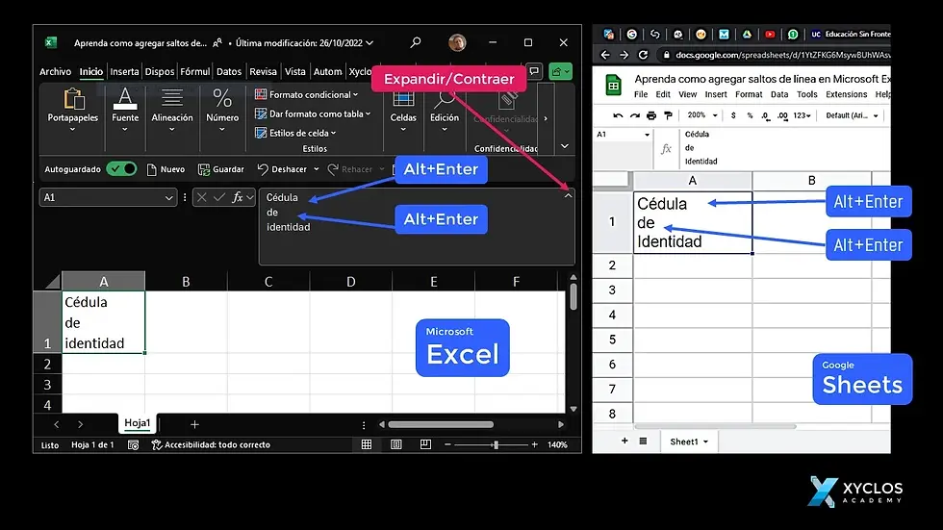The image size is (943, 530).
Task: Click Excel horizontal scrollbar thumb
Action: (x=441, y=424)
